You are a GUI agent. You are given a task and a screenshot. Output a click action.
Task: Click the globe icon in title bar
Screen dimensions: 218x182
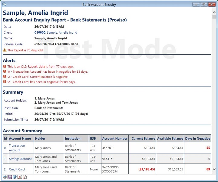coord(4,5)
